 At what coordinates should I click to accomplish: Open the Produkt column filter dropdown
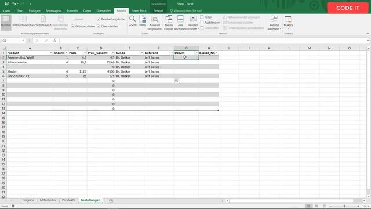tap(50, 53)
